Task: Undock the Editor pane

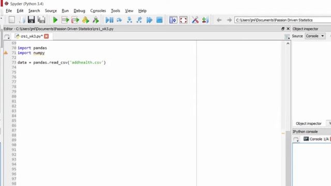Action: 283,29
